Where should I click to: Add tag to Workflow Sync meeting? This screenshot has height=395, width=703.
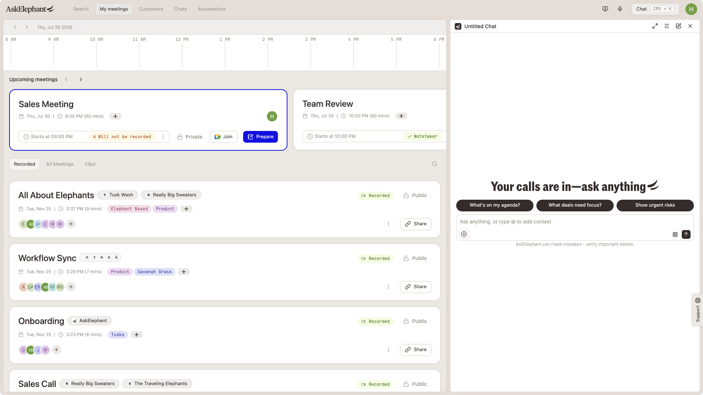(x=184, y=272)
